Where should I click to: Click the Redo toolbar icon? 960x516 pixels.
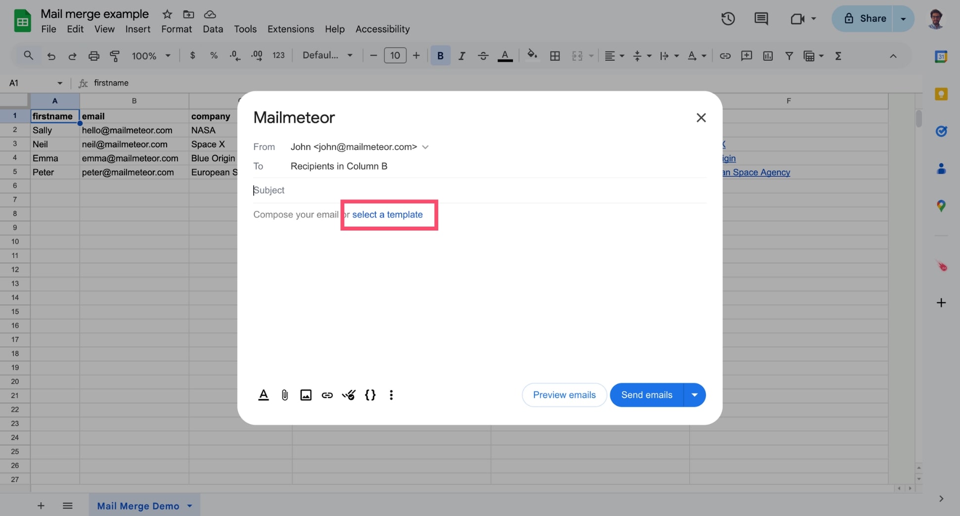pyautogui.click(x=72, y=56)
